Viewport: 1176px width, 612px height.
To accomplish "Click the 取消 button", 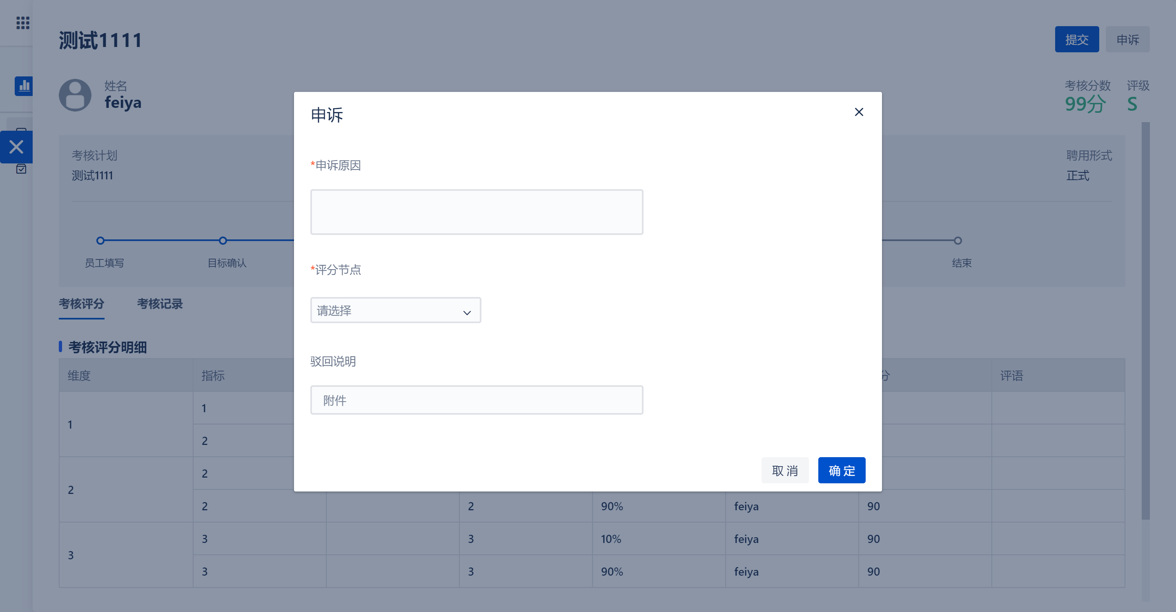I will tap(785, 470).
